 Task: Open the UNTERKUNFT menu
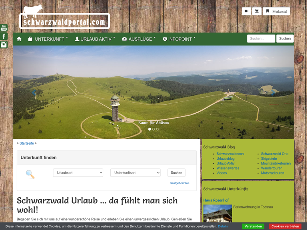[48, 39]
